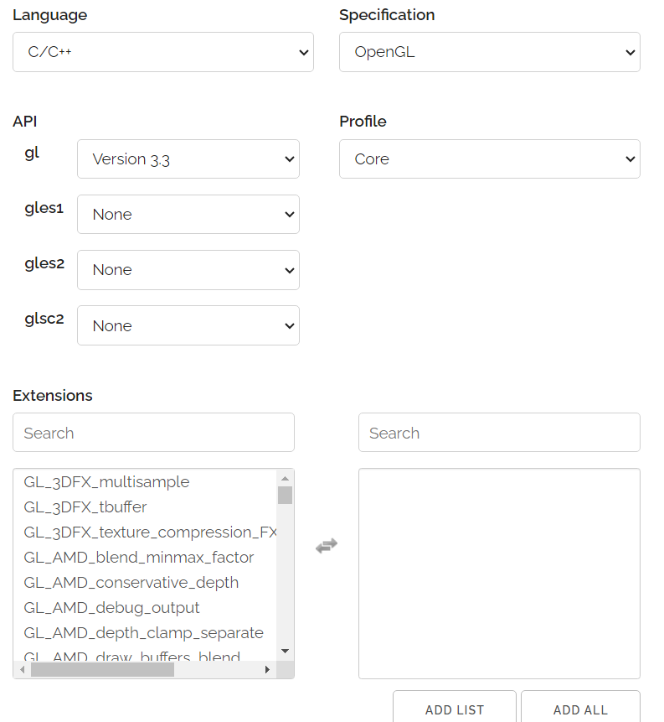Expand the glsc2 API dropdown
This screenshot has width=664, height=722.
188,325
